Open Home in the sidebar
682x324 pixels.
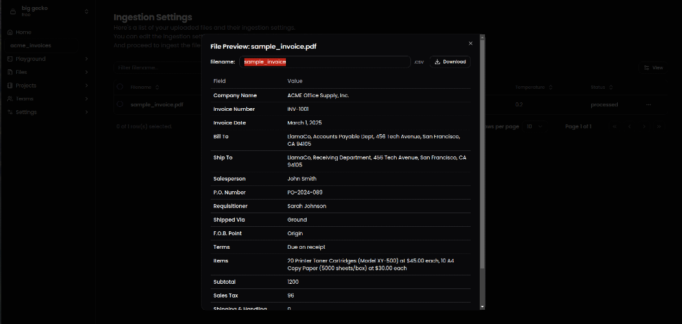(x=23, y=32)
